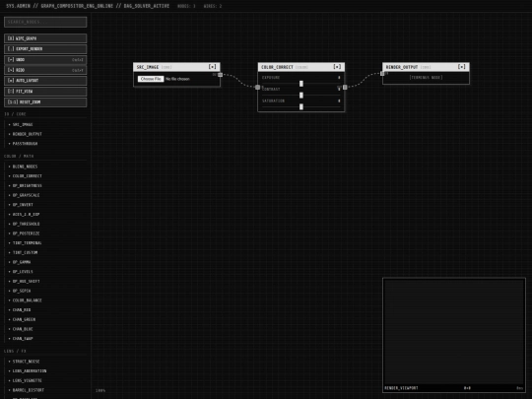Click the FIT_VIEW button
Screen dimensions: 532x399
[45, 92]
